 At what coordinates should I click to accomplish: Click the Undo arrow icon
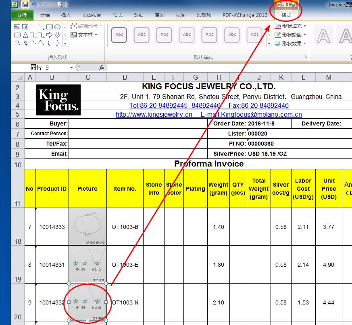pyautogui.click(x=34, y=4)
